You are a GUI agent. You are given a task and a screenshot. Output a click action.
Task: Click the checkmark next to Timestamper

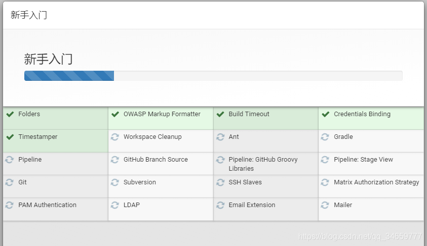(x=10, y=137)
